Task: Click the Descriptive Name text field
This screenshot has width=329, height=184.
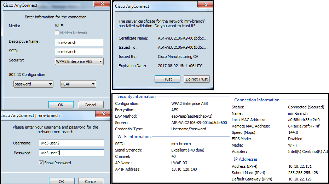Action: pyautogui.click(x=79, y=42)
